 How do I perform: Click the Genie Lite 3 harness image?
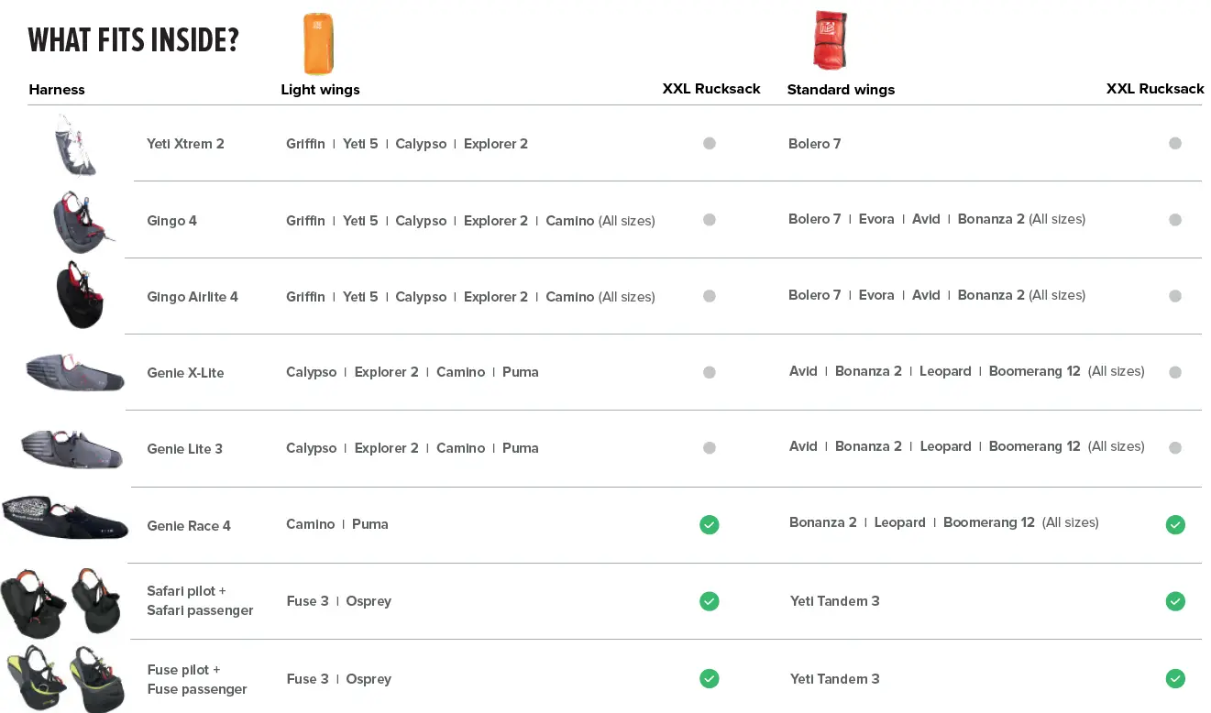pyautogui.click(x=72, y=447)
